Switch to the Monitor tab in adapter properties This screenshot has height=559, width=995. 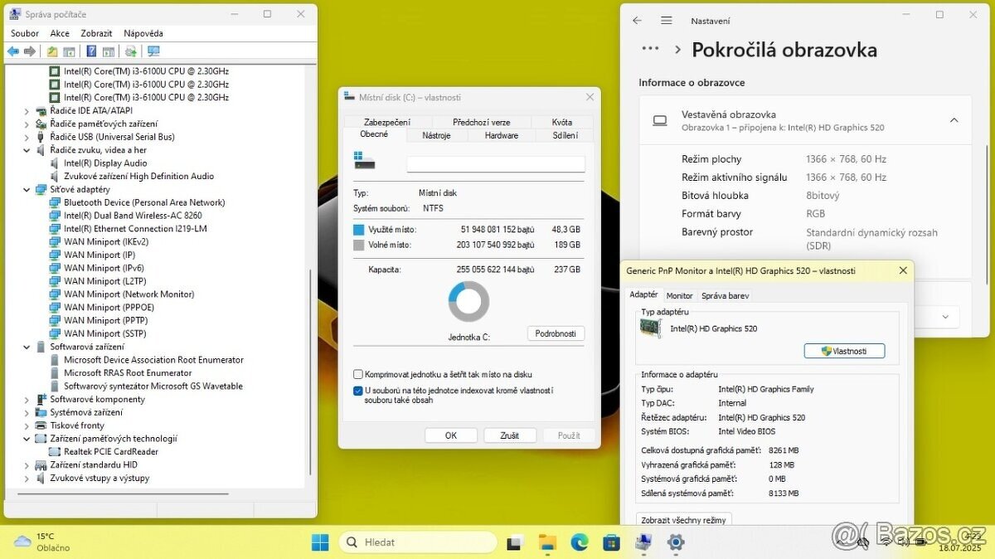679,295
